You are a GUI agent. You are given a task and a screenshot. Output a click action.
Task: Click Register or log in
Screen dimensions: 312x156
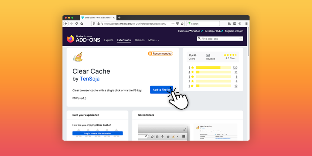234,31
